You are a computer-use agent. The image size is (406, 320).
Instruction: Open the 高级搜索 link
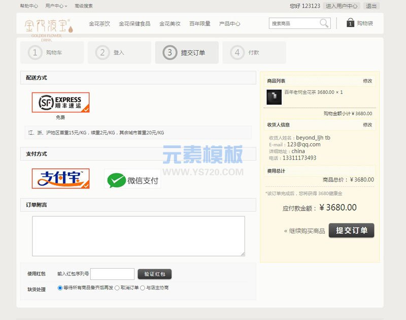pyautogui.click(x=83, y=6)
